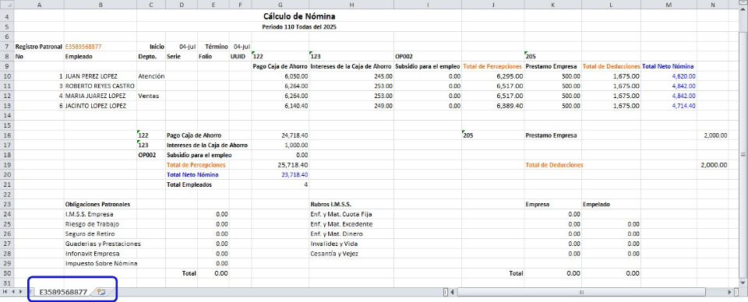
Task: Click the 'Infonavit Empresa' row label
Action: (x=92, y=254)
